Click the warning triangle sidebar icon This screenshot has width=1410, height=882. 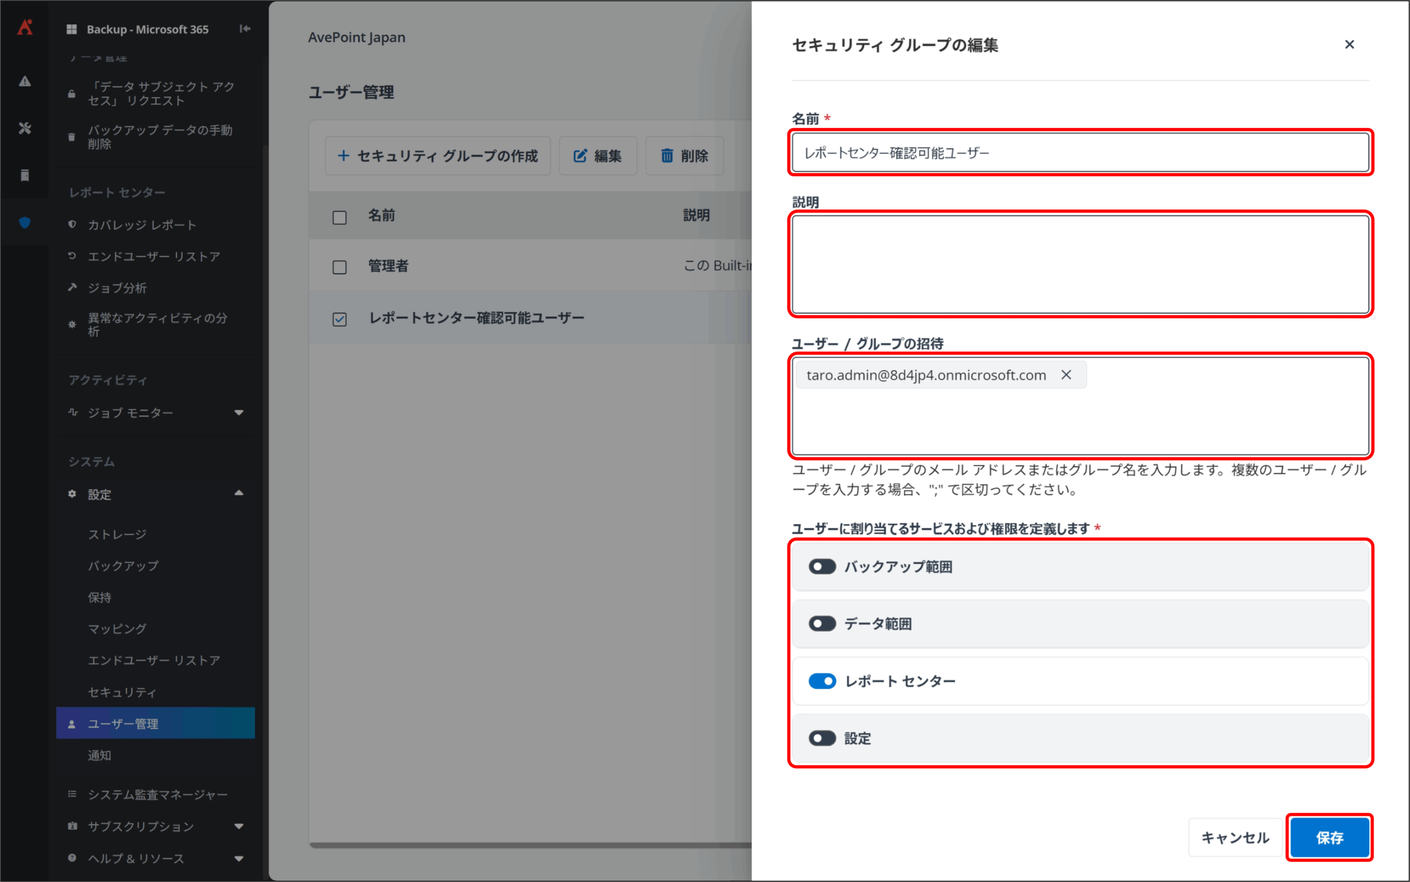tap(24, 81)
